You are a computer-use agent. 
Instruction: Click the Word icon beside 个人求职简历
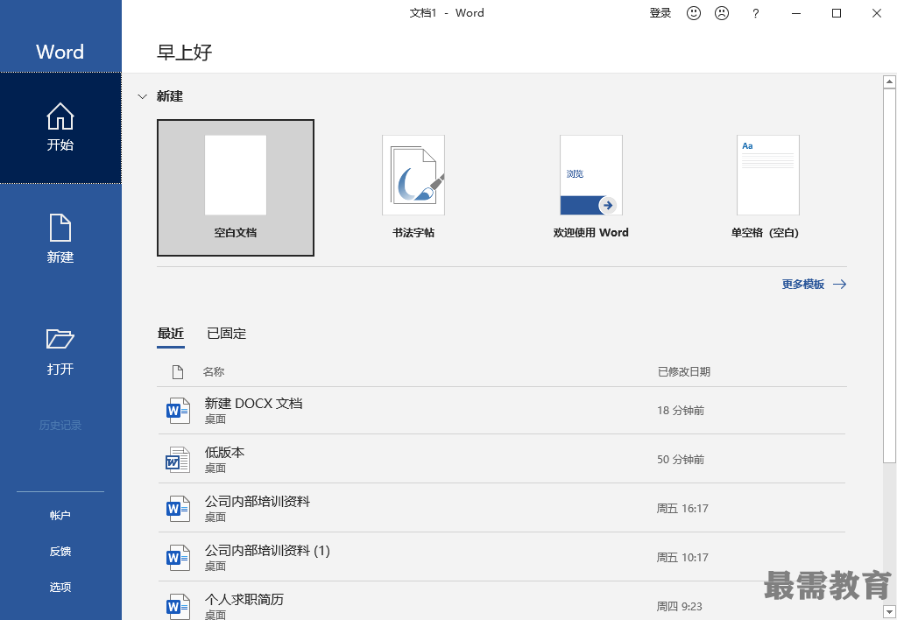(178, 606)
